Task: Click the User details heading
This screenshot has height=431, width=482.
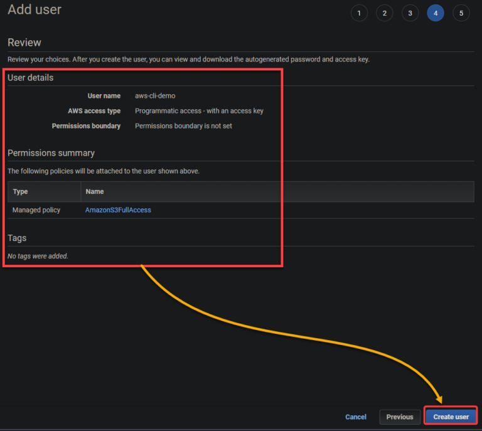Action: (30, 78)
